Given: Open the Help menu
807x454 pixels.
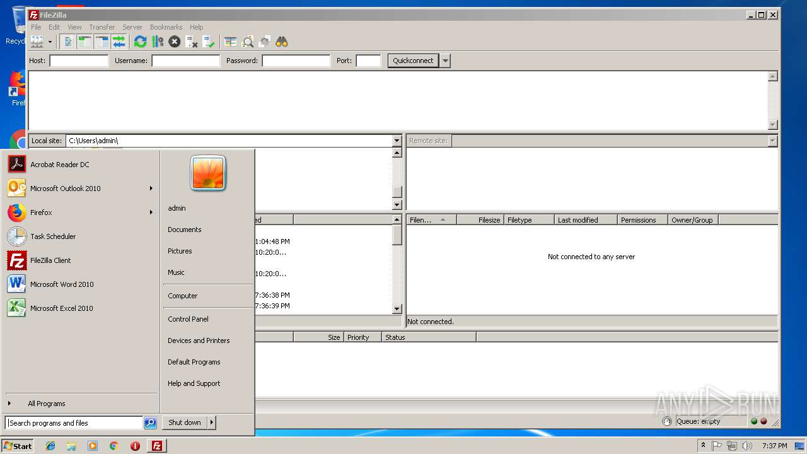Looking at the screenshot, I should tap(197, 27).
